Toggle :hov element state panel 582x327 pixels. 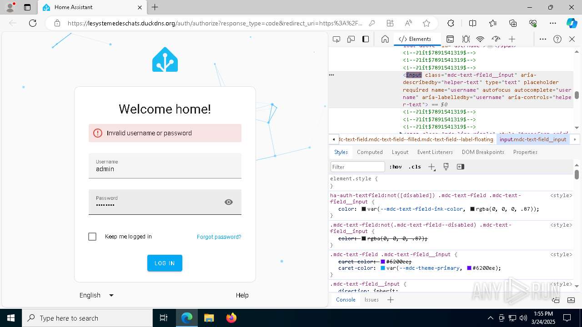coord(396,167)
